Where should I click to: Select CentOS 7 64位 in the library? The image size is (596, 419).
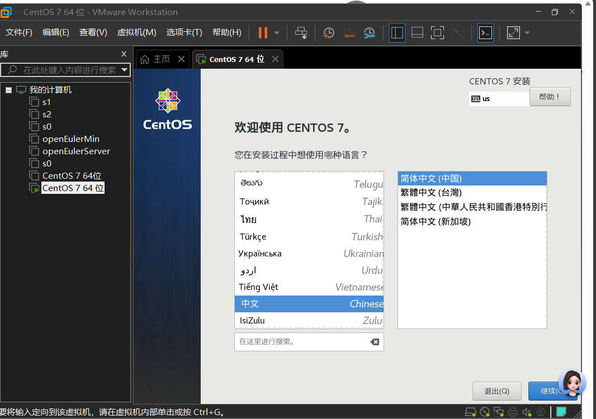click(72, 176)
